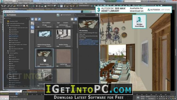Switch to the Lighting And Rendering ribbon tab

[62, 9]
